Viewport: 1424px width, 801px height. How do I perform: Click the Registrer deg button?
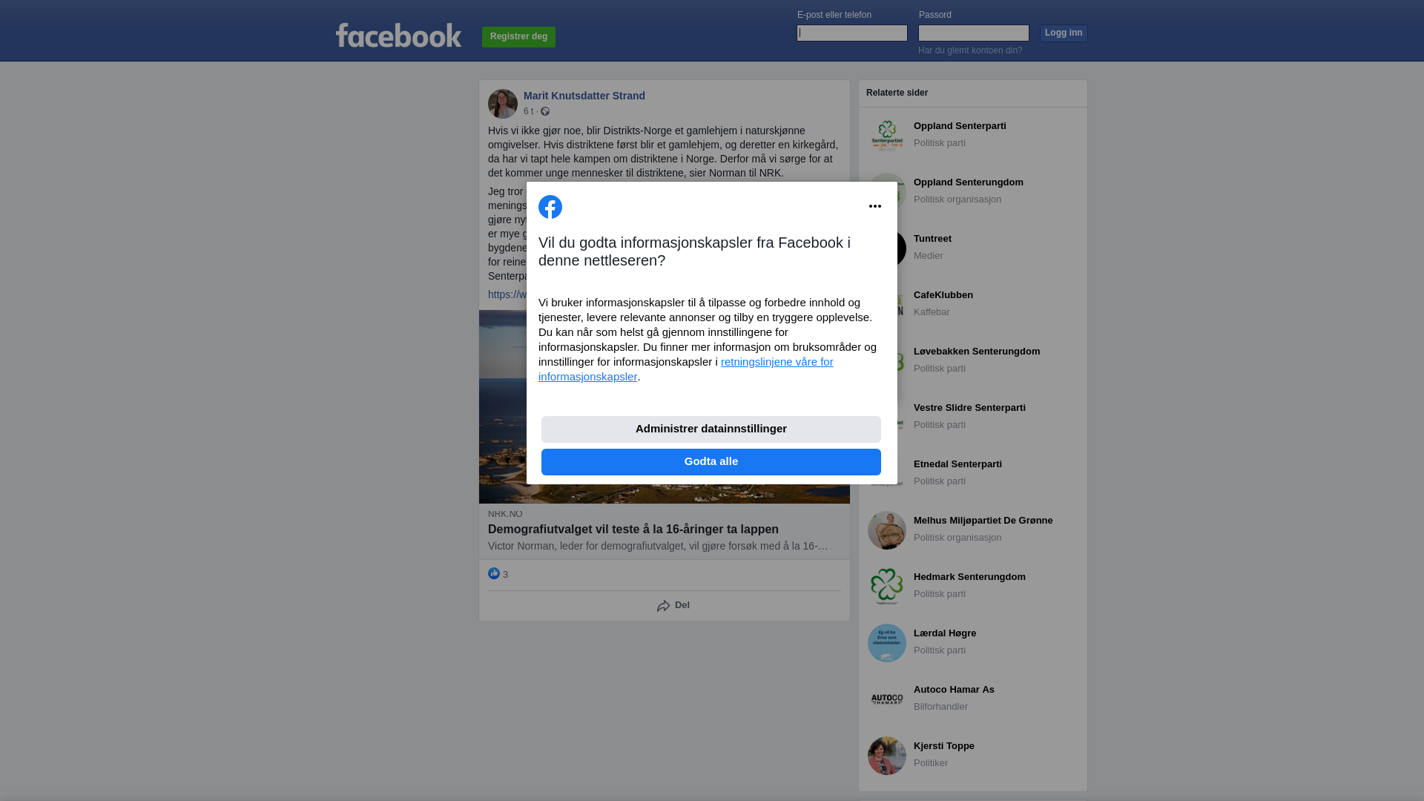pos(518,37)
